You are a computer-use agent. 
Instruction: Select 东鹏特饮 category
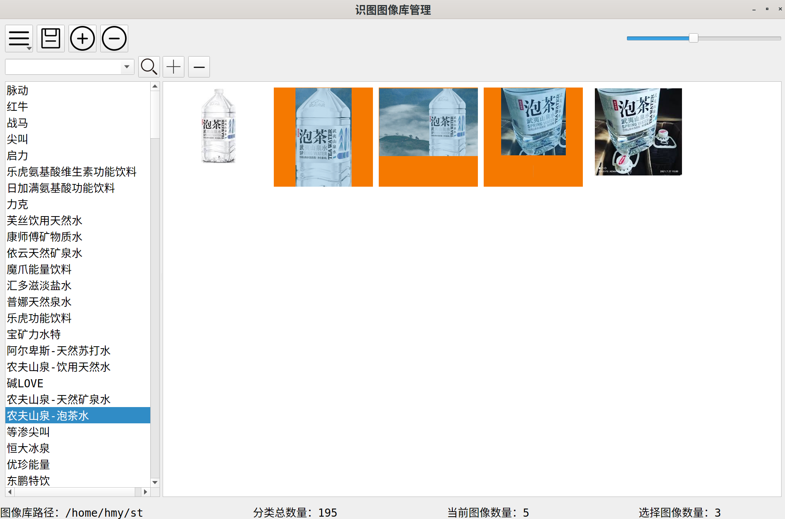click(77, 480)
